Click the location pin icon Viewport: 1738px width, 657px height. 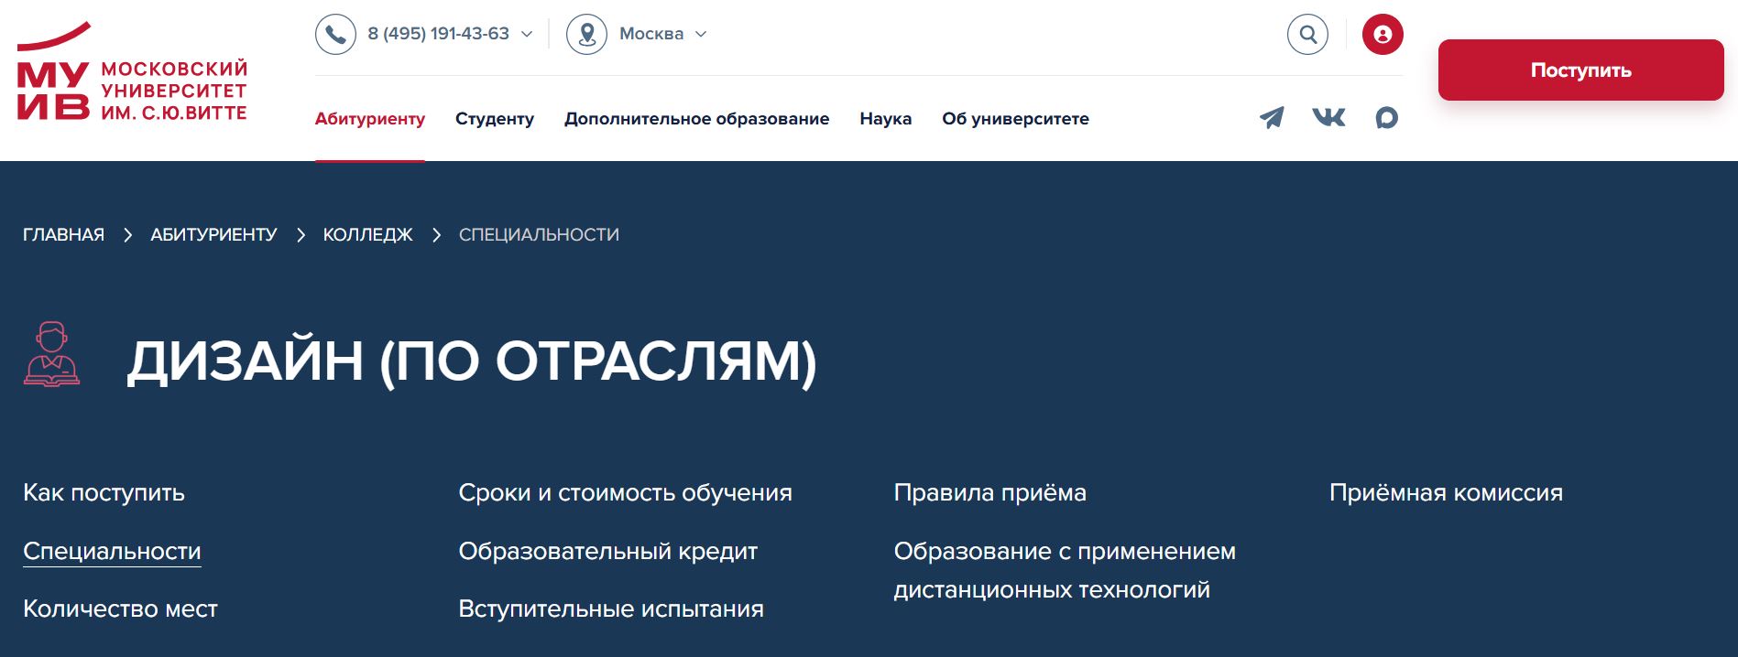(x=586, y=35)
